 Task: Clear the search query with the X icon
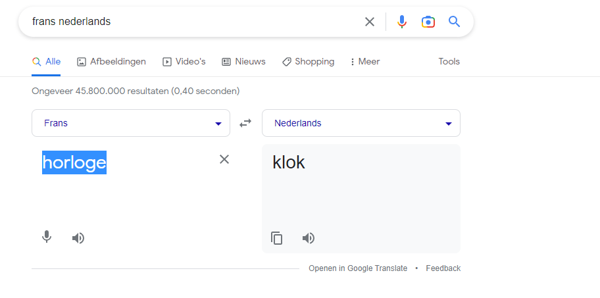[369, 22]
